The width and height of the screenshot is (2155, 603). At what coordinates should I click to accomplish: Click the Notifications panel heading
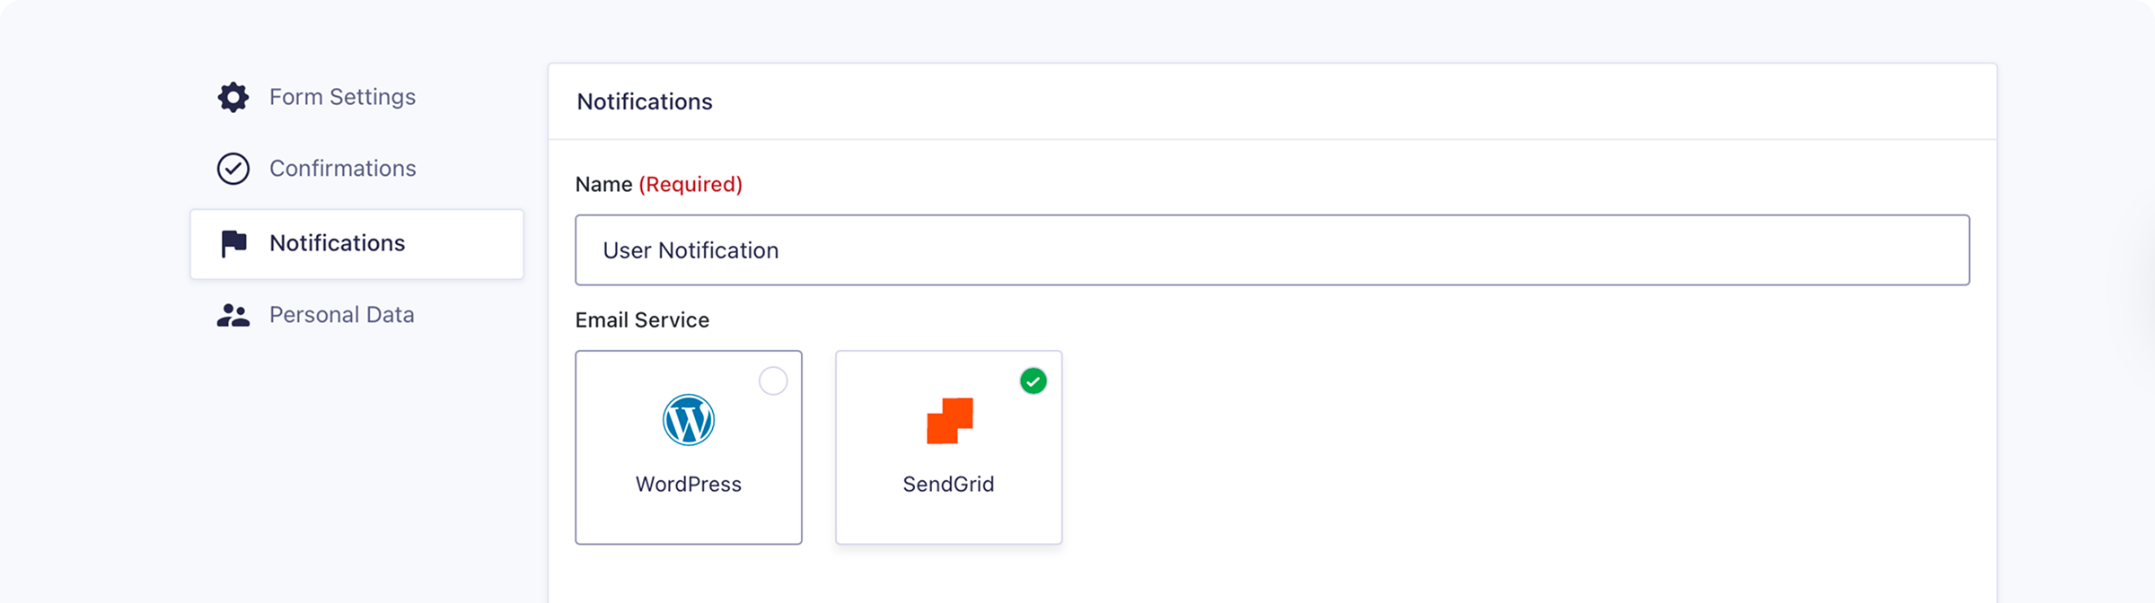pyautogui.click(x=645, y=102)
